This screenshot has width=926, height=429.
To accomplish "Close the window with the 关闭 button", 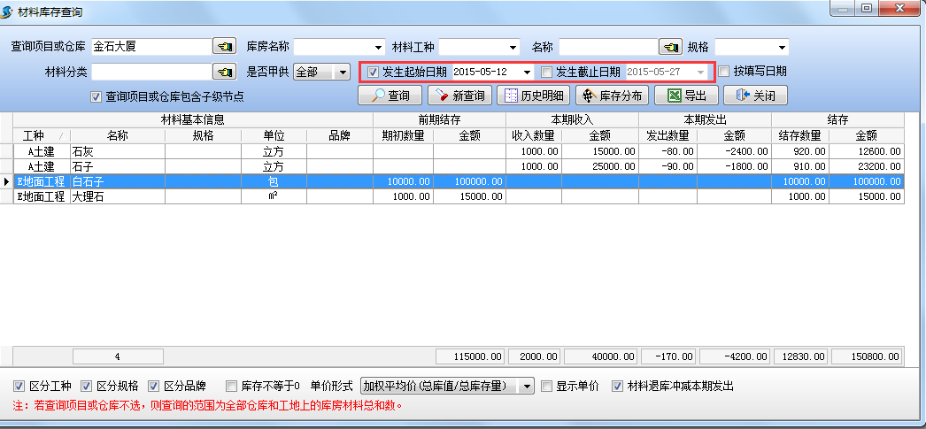I will (x=755, y=96).
